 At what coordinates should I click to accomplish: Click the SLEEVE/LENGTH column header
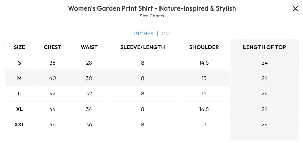pos(142,47)
